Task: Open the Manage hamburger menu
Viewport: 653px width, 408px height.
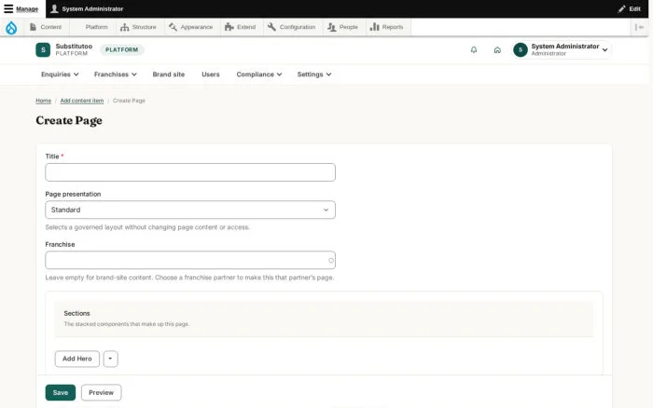Action: (21, 8)
